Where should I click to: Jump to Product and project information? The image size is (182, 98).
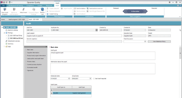pos(37,56)
